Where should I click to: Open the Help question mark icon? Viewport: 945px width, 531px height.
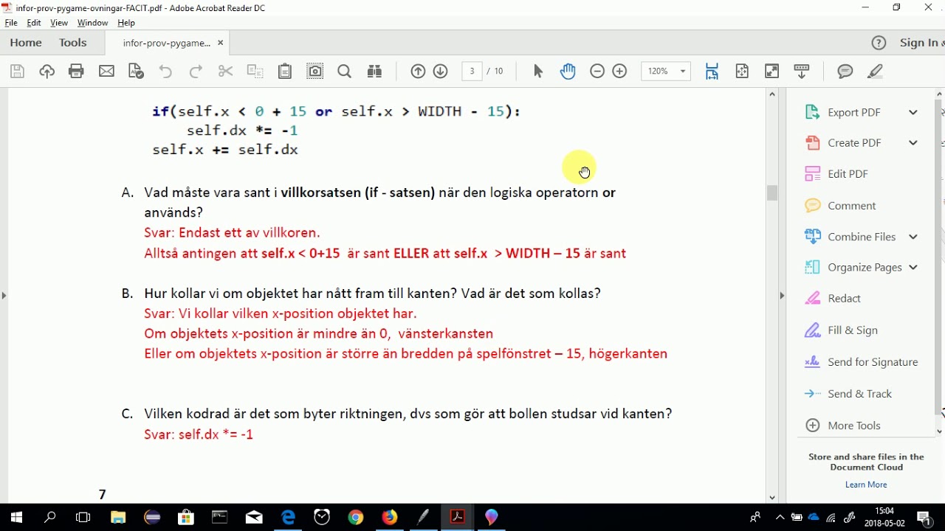tap(879, 43)
